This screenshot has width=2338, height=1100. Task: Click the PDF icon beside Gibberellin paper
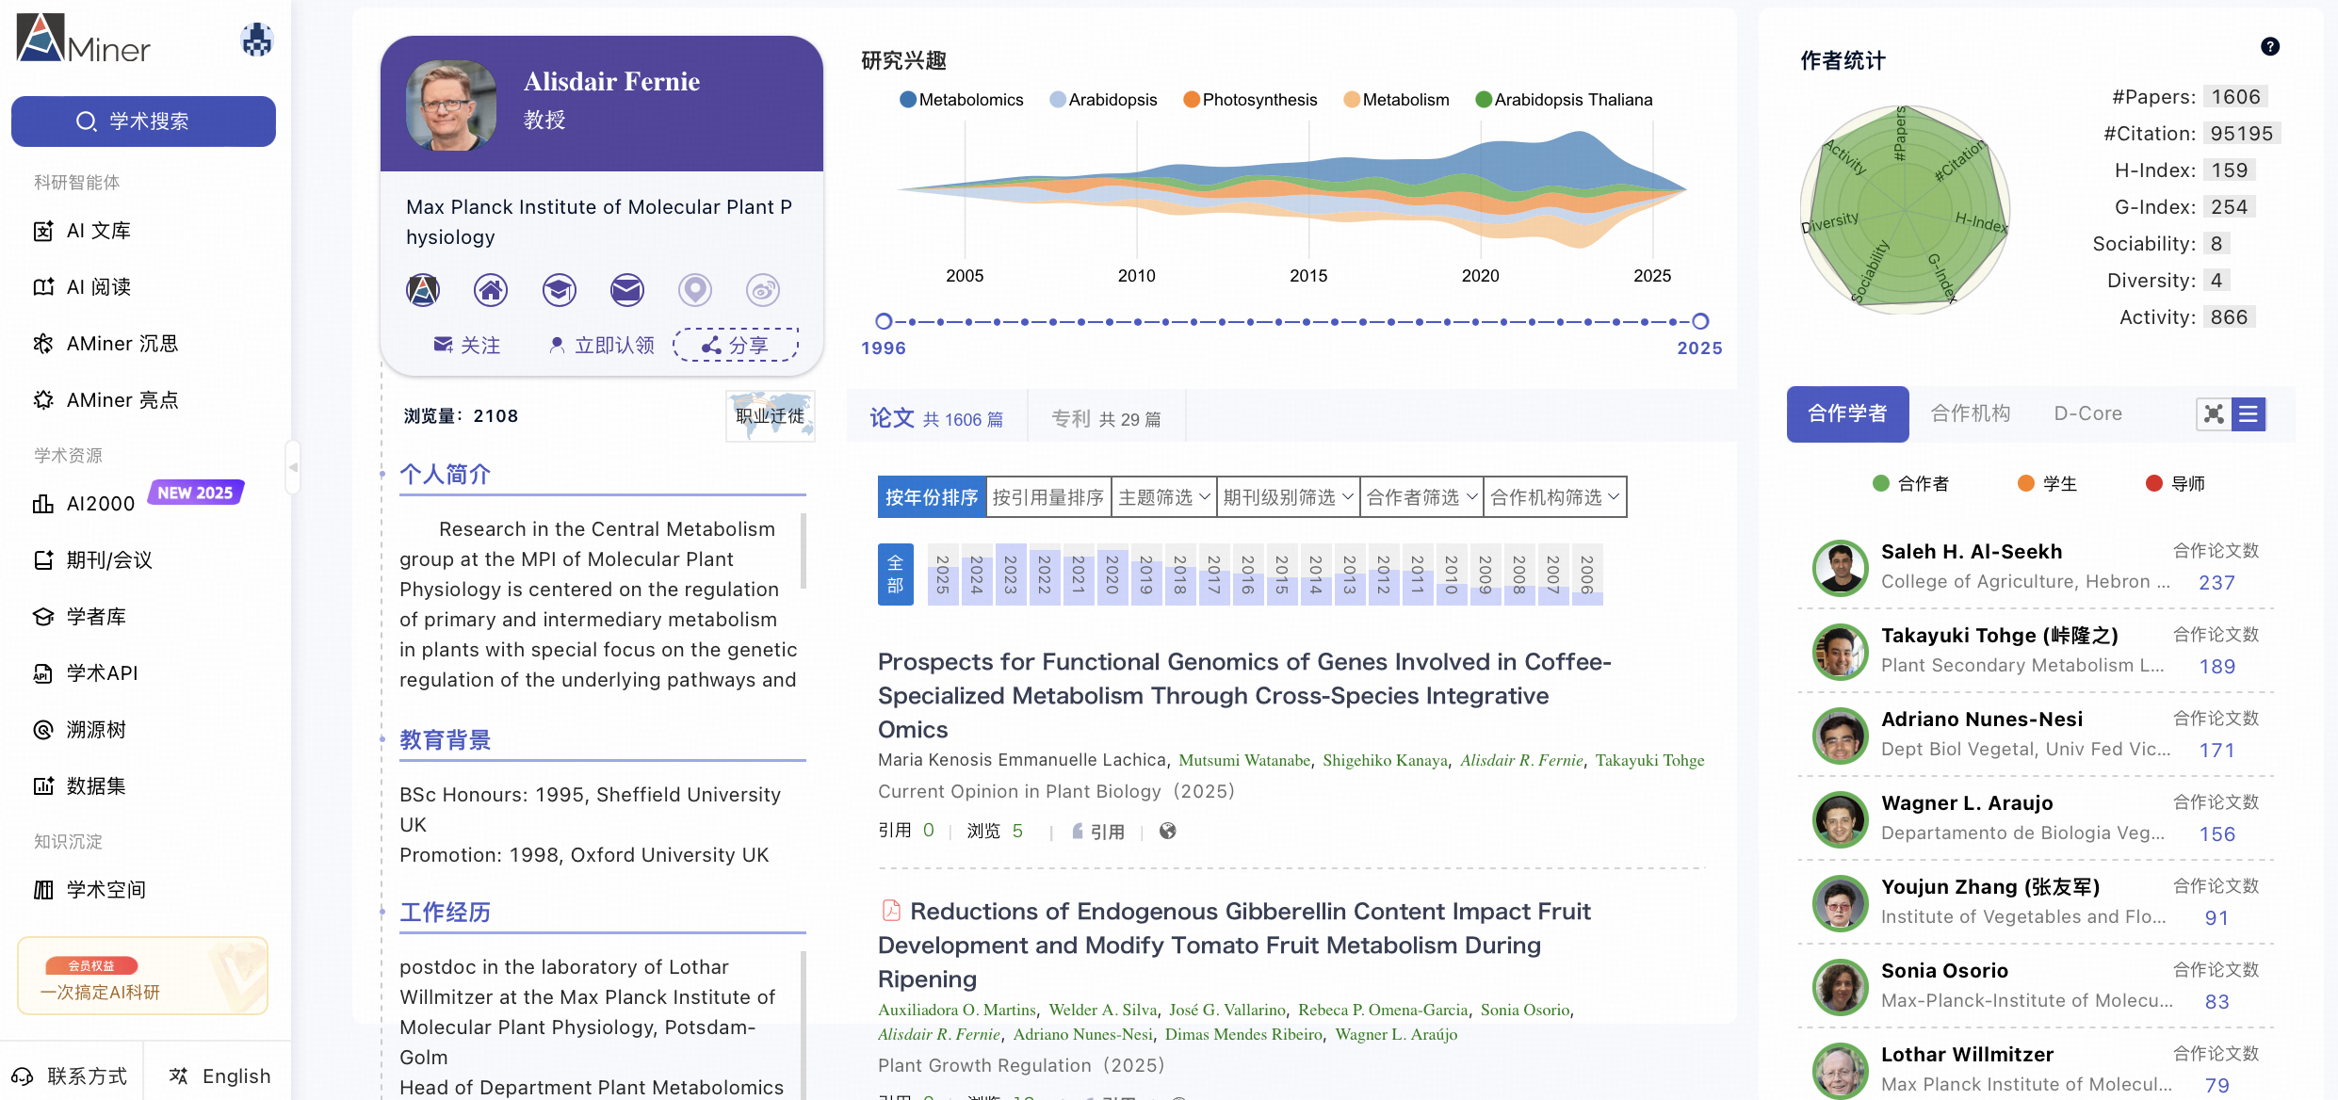(x=890, y=911)
